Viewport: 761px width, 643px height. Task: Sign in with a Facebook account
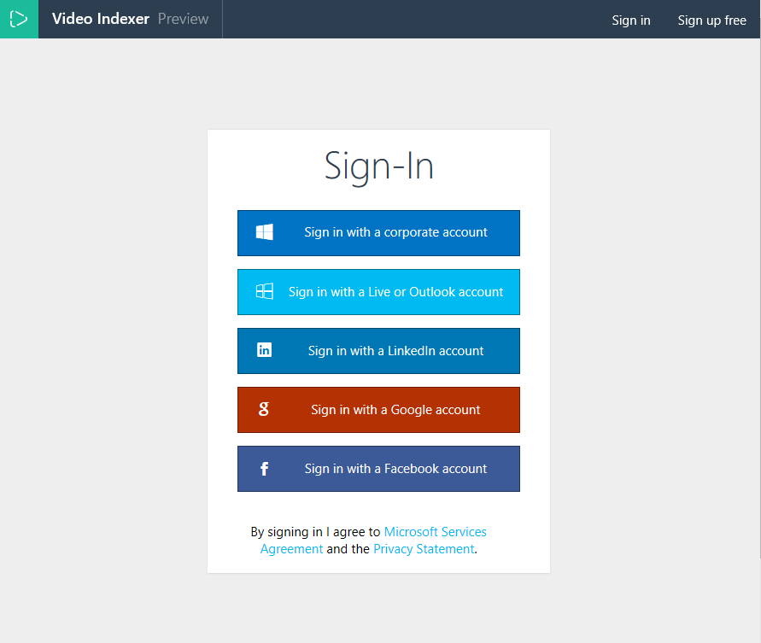(378, 469)
